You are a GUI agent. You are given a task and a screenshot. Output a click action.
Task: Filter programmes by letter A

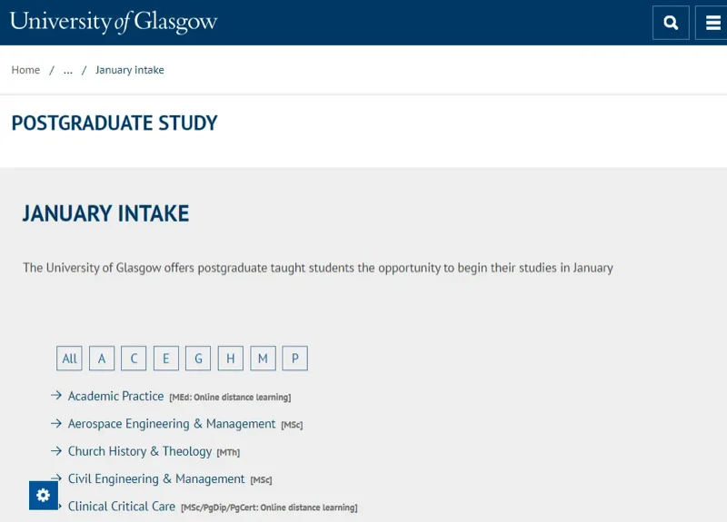102,358
